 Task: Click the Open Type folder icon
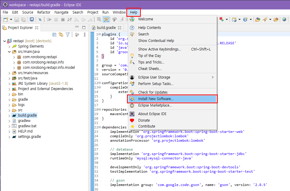click(x=258, y=19)
